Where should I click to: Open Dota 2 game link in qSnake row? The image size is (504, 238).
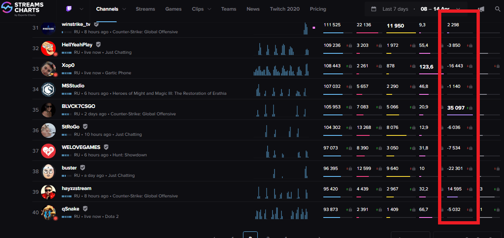coord(112,217)
